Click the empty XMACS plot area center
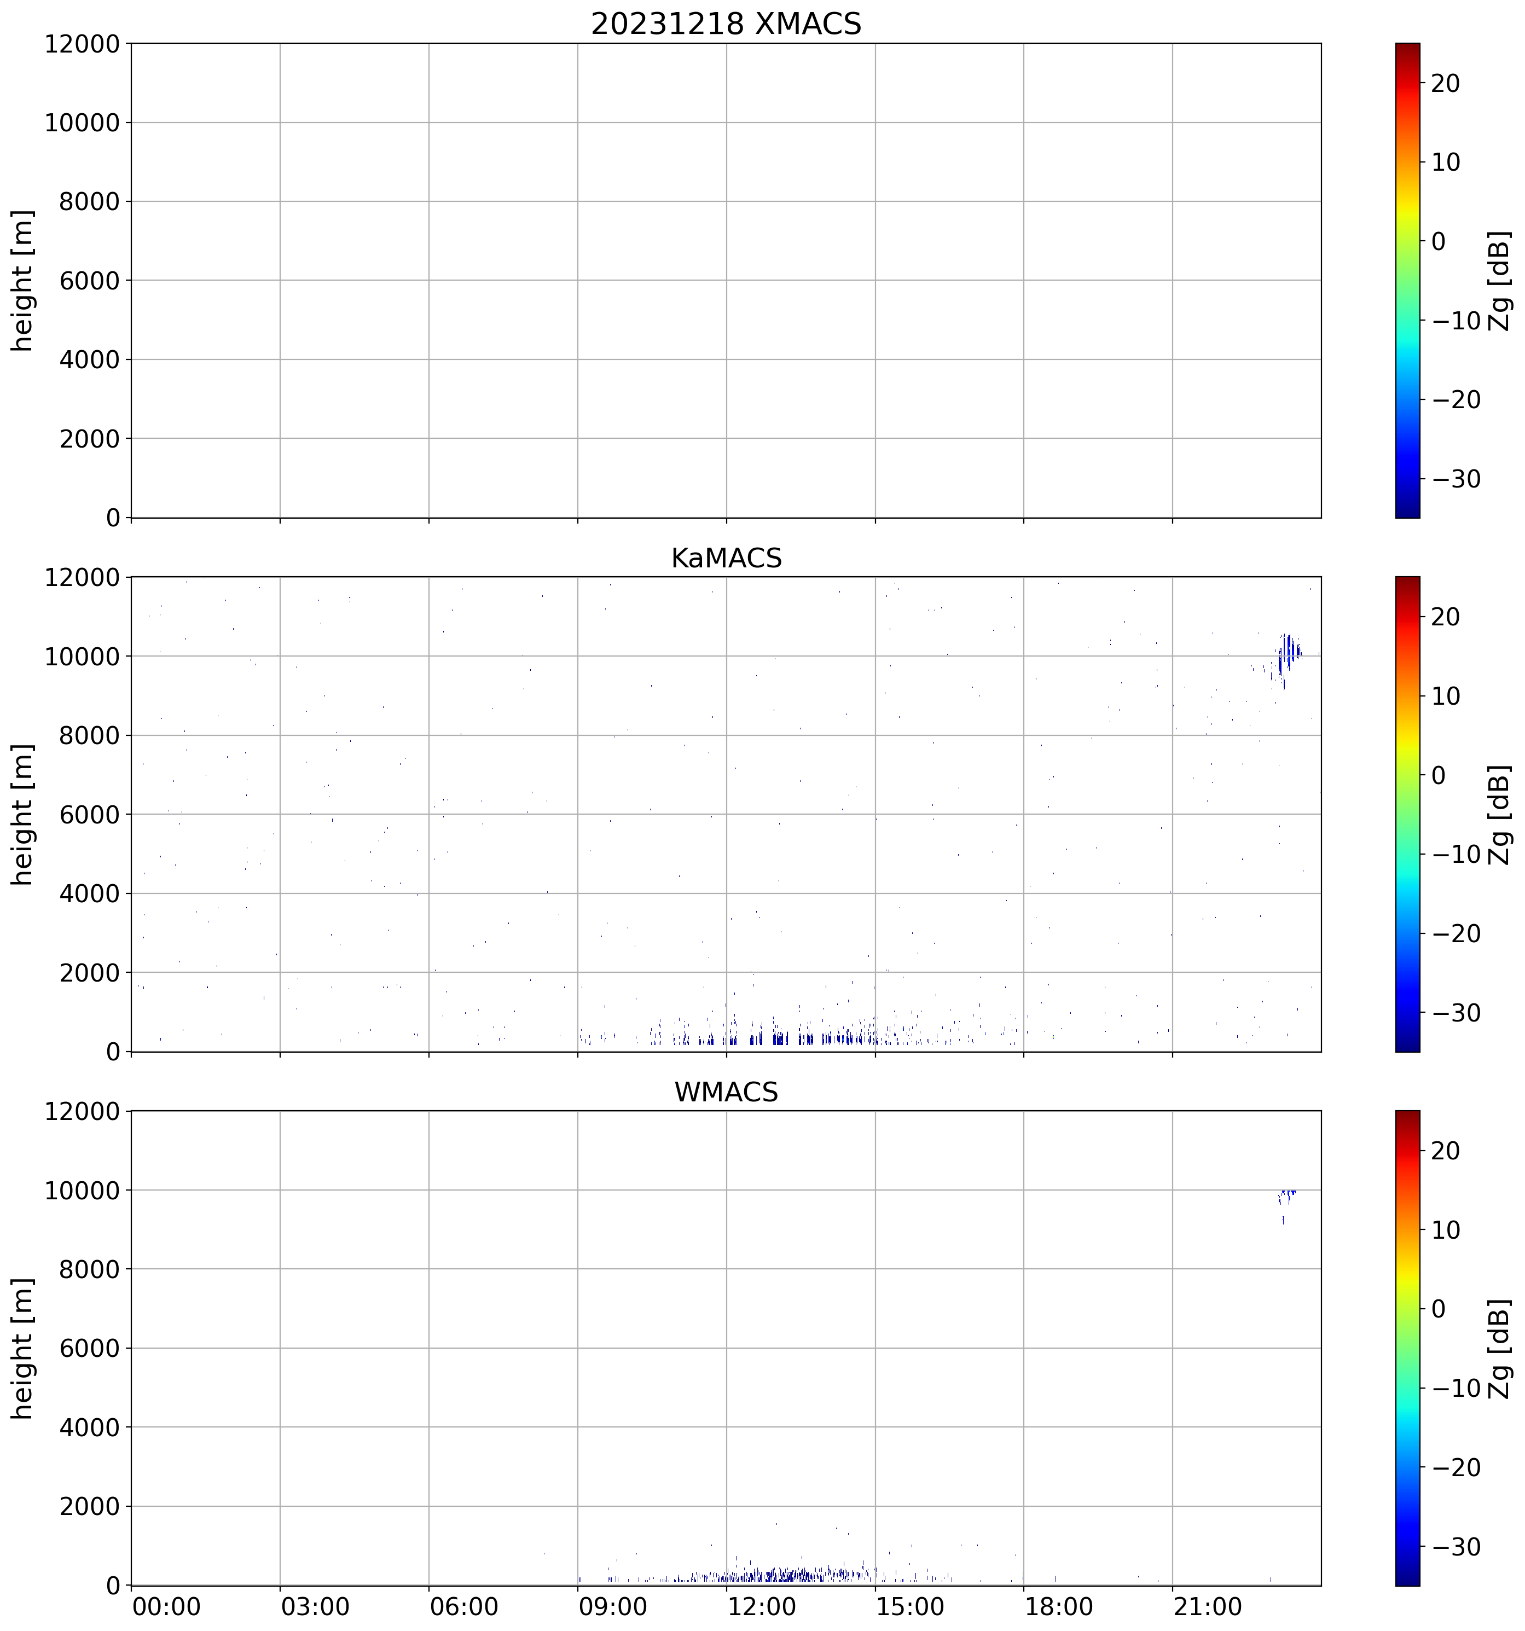Image resolution: width=1525 pixels, height=1631 pixels. click(x=725, y=280)
